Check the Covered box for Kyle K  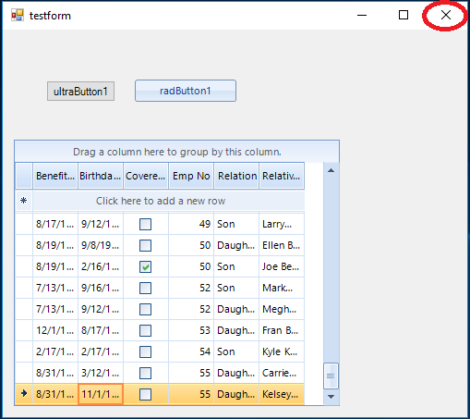pos(145,351)
